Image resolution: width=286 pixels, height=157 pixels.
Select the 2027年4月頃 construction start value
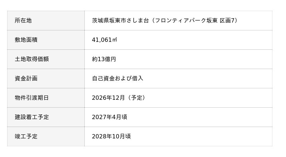coord(109,117)
